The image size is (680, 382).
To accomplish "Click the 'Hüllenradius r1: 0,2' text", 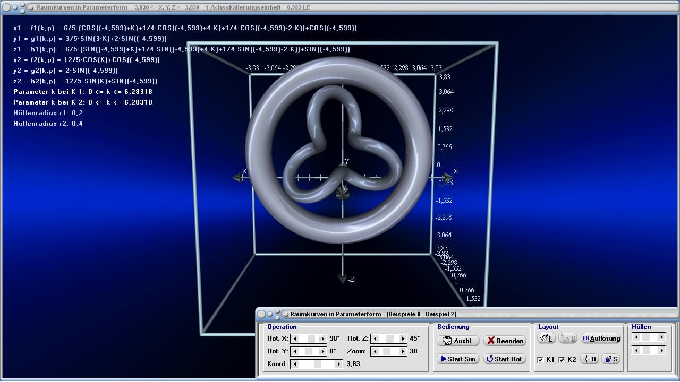I will tap(48, 113).
